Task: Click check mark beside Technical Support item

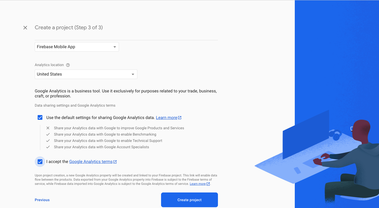Action: [x=48, y=141]
